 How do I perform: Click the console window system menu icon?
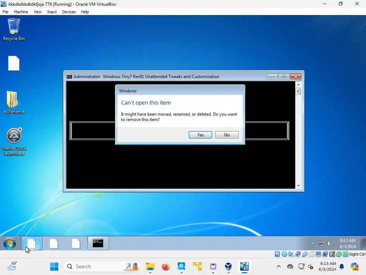[69, 77]
